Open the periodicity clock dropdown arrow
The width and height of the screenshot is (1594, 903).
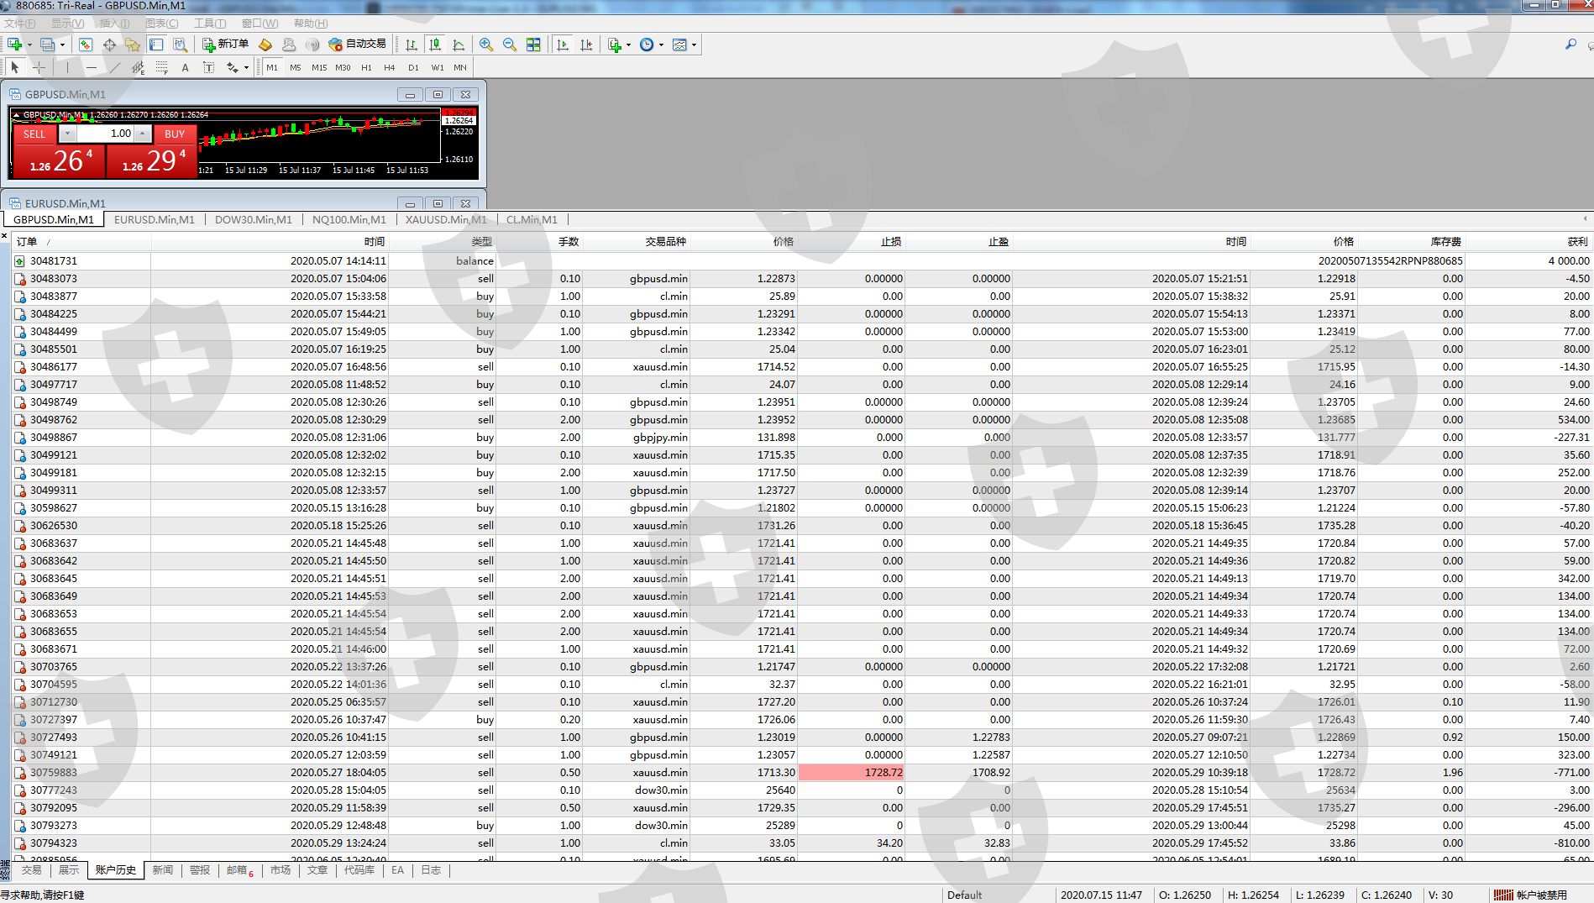tap(662, 45)
